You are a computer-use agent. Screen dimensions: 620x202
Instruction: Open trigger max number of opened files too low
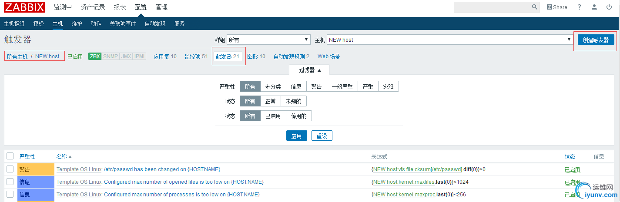point(184,182)
